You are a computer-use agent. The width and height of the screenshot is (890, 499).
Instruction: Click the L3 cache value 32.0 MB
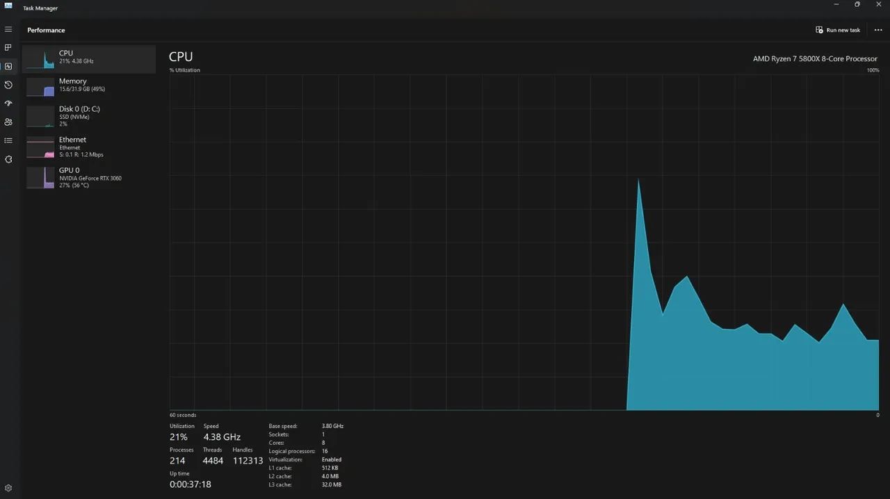(332, 484)
